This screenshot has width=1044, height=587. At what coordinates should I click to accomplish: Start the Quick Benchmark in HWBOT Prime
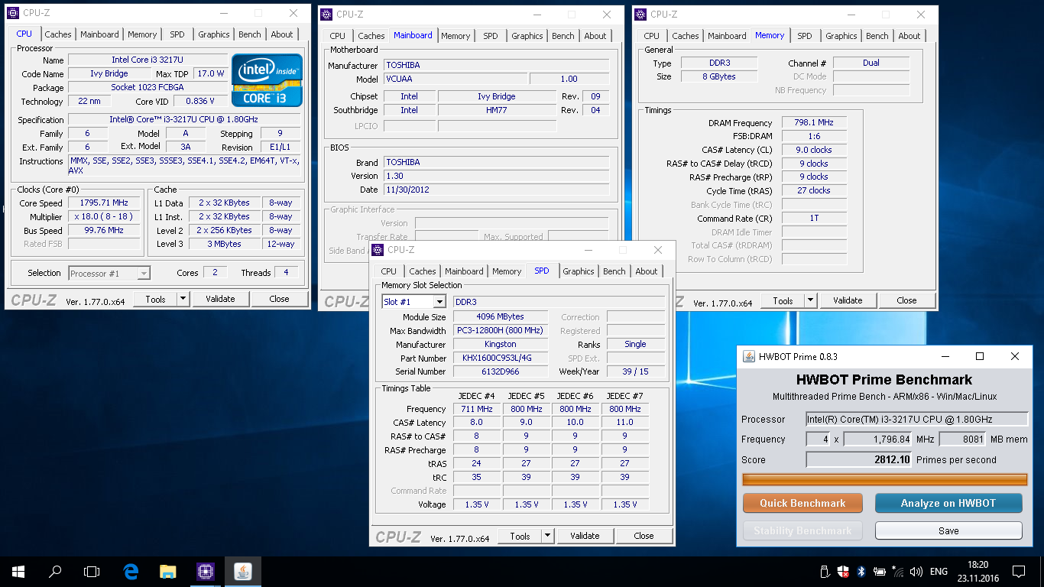802,503
